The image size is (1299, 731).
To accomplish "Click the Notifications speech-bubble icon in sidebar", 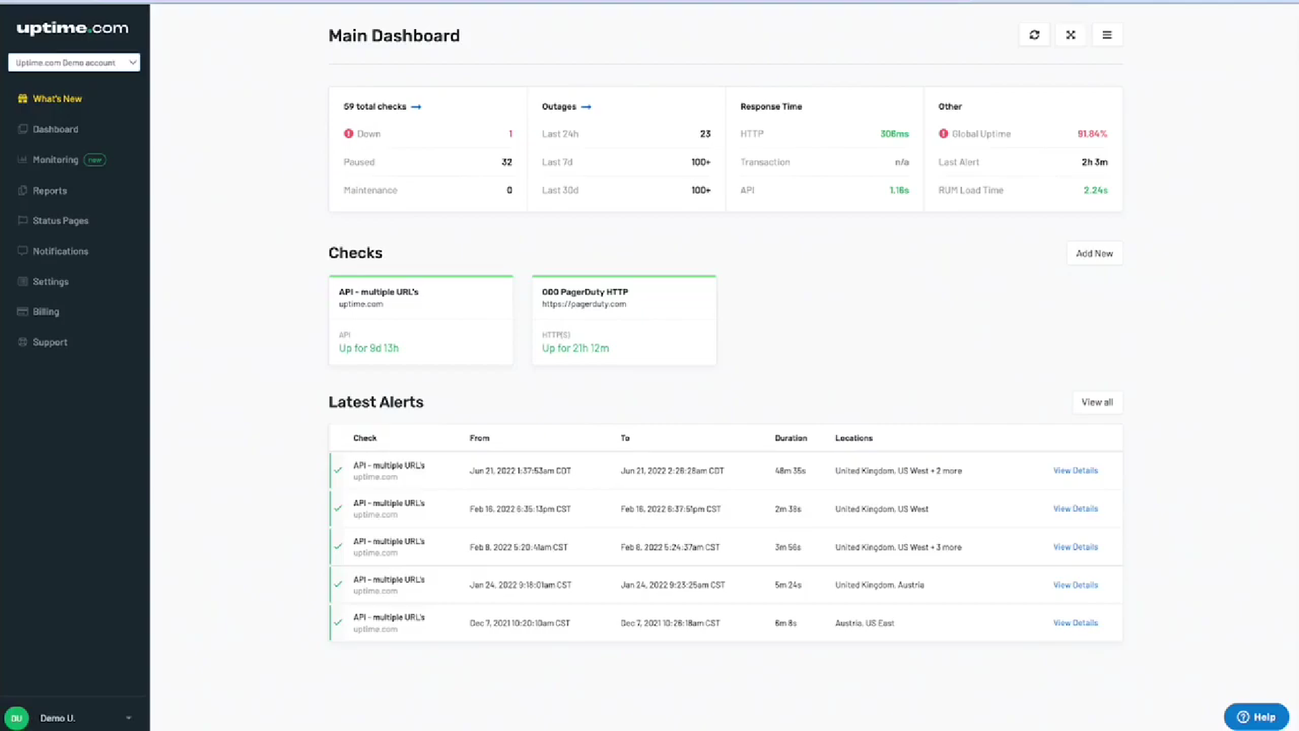I will [x=22, y=251].
